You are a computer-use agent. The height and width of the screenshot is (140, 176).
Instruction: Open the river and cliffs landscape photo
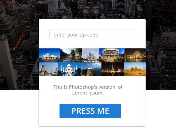click(71, 55)
